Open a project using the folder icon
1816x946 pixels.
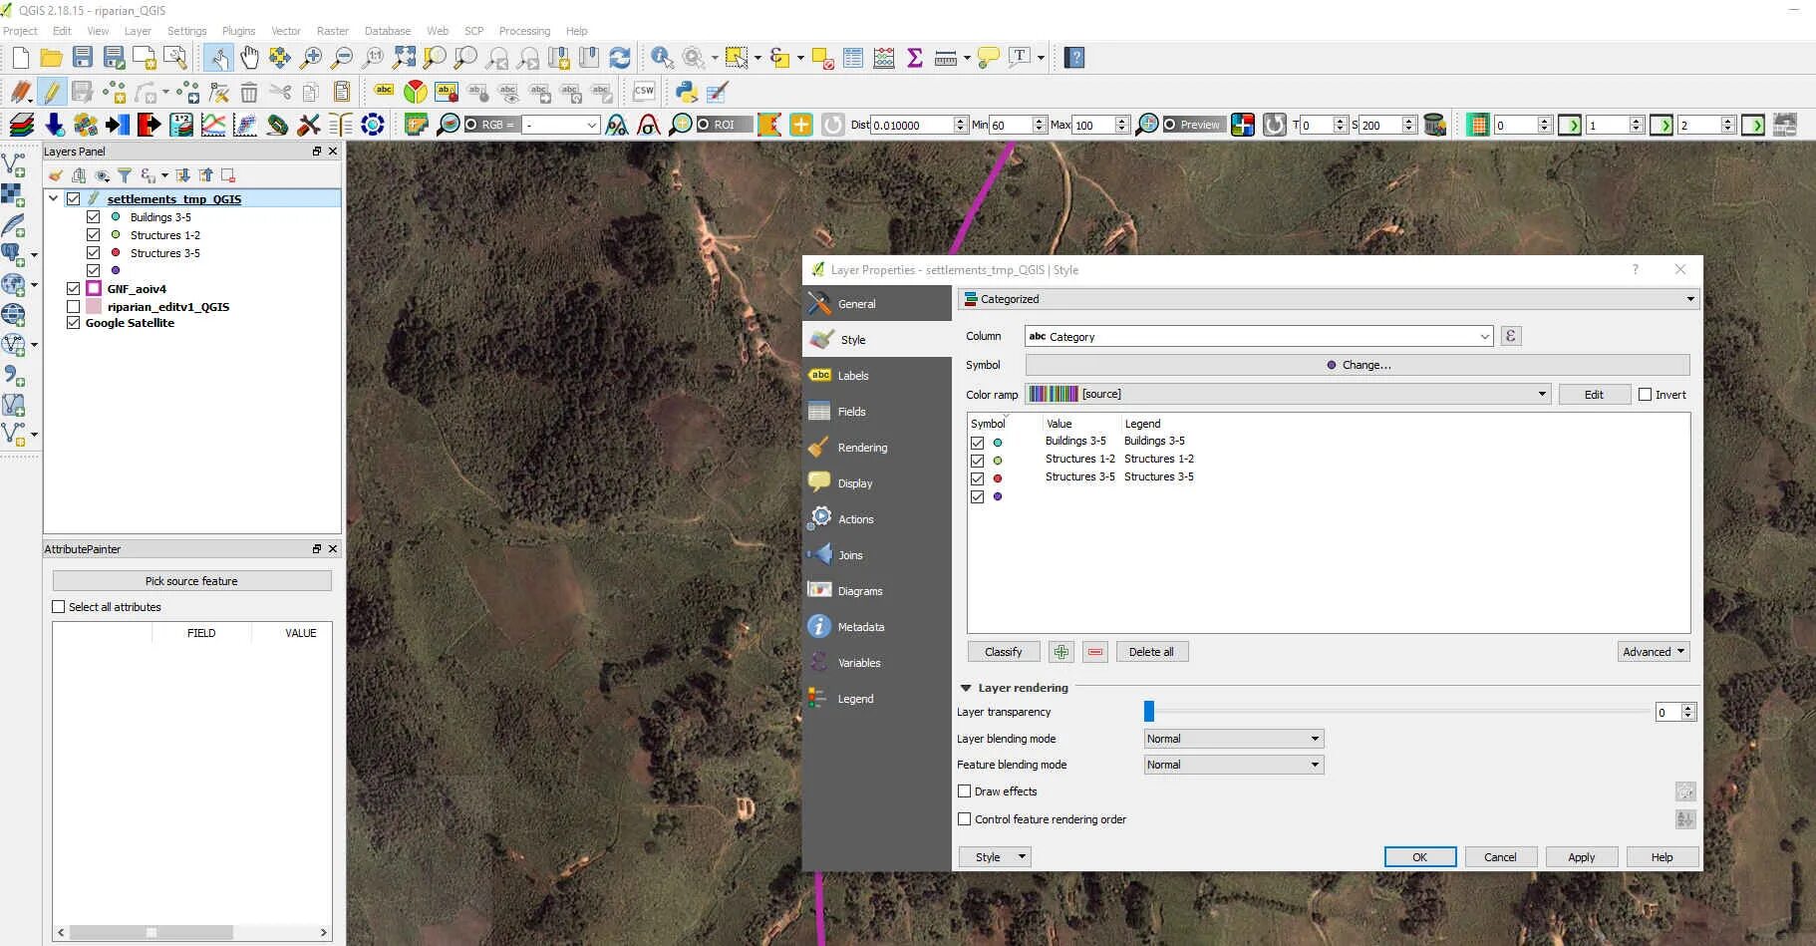[x=51, y=58]
